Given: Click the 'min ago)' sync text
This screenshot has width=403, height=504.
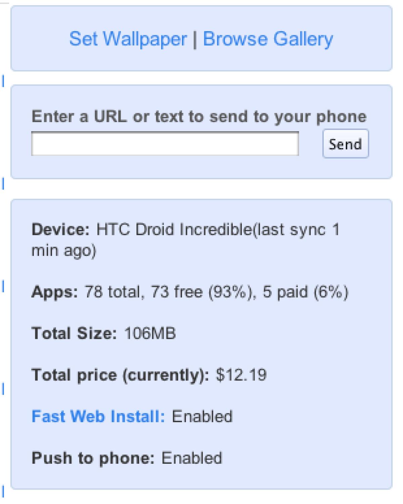Looking at the screenshot, I should click(64, 251).
